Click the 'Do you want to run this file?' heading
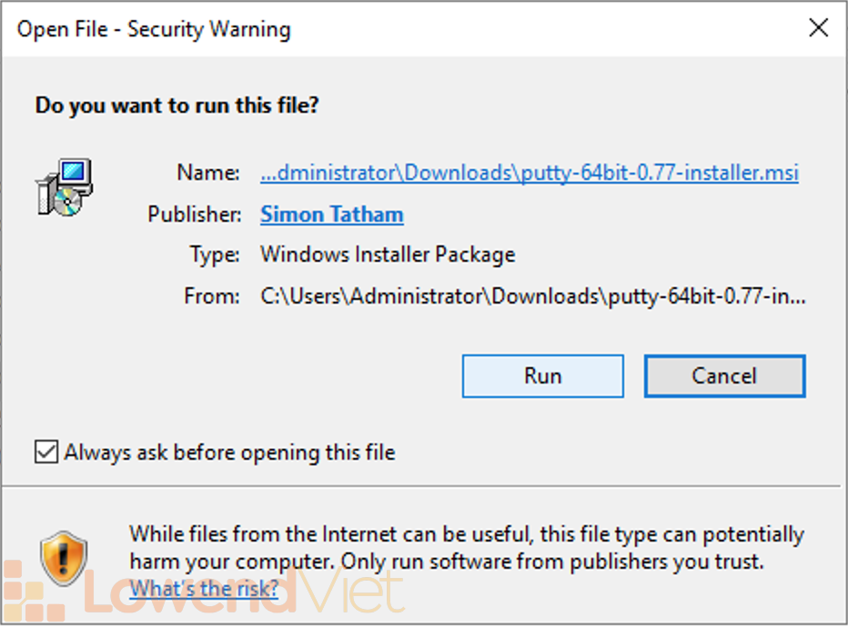Viewport: 848px width, 627px height. (x=177, y=105)
